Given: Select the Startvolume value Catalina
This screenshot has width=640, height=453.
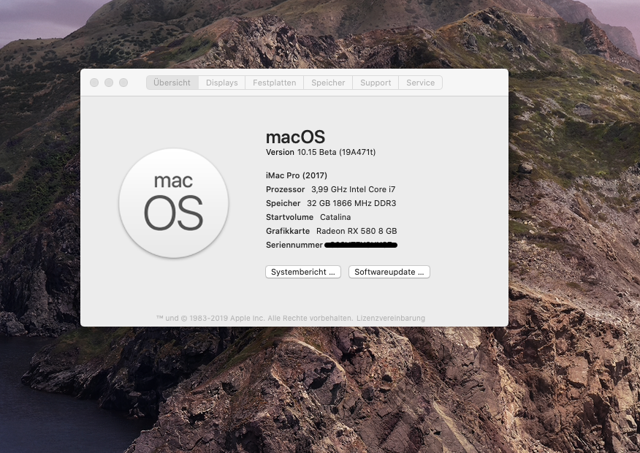Looking at the screenshot, I should (335, 217).
